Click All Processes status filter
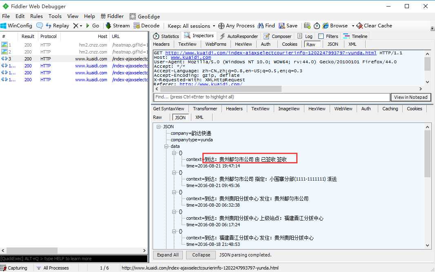 click(53, 268)
